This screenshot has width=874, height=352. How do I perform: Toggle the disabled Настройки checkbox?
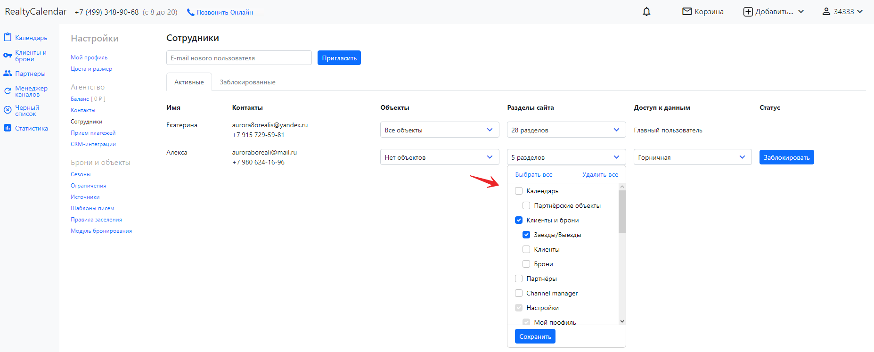(x=519, y=308)
